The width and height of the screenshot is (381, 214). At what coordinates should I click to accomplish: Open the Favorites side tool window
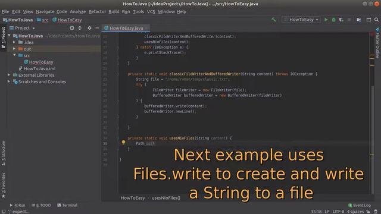pos(4,185)
